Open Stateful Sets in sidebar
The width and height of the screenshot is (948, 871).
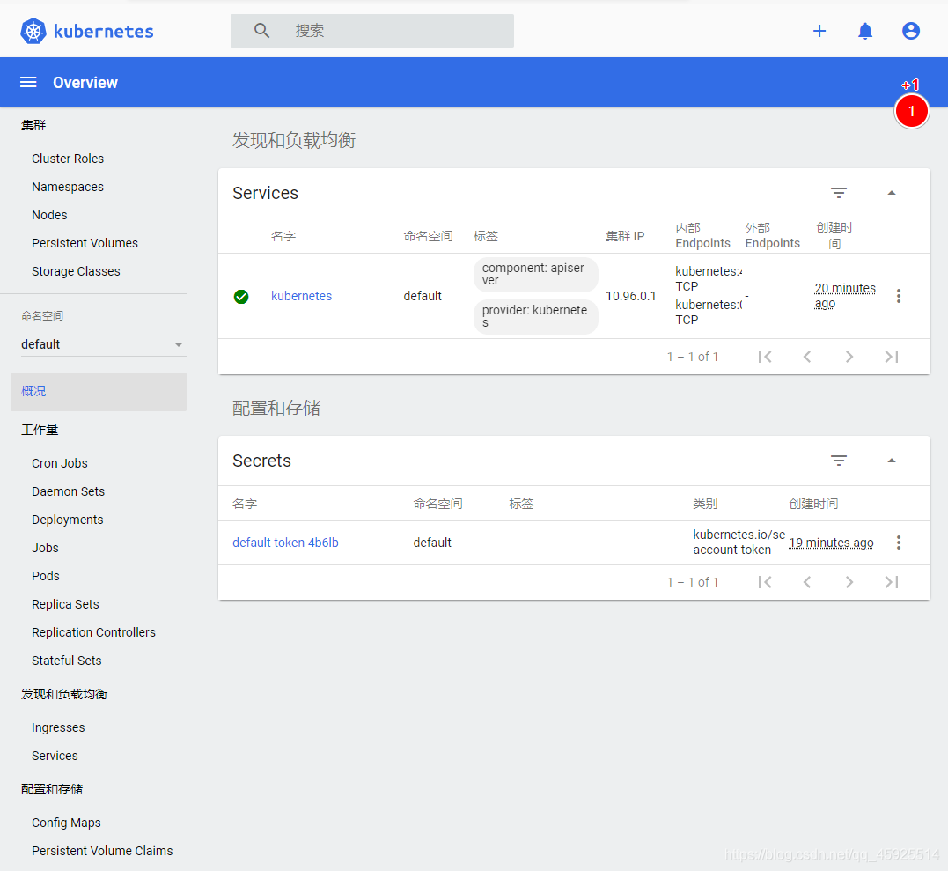pos(67,661)
